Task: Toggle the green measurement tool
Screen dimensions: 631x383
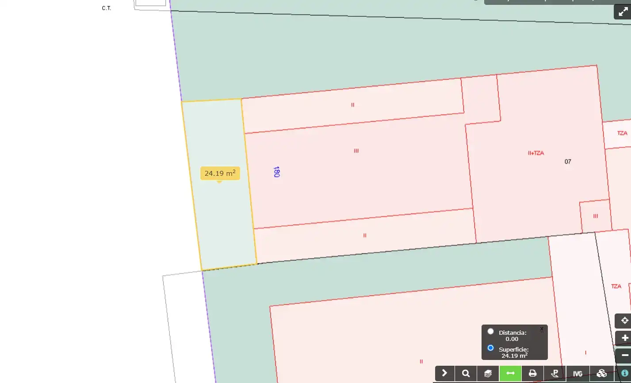Action: coord(510,373)
